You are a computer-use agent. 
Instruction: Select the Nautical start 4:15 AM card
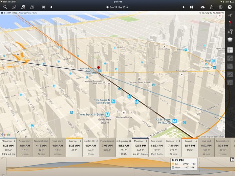(x=41, y=147)
